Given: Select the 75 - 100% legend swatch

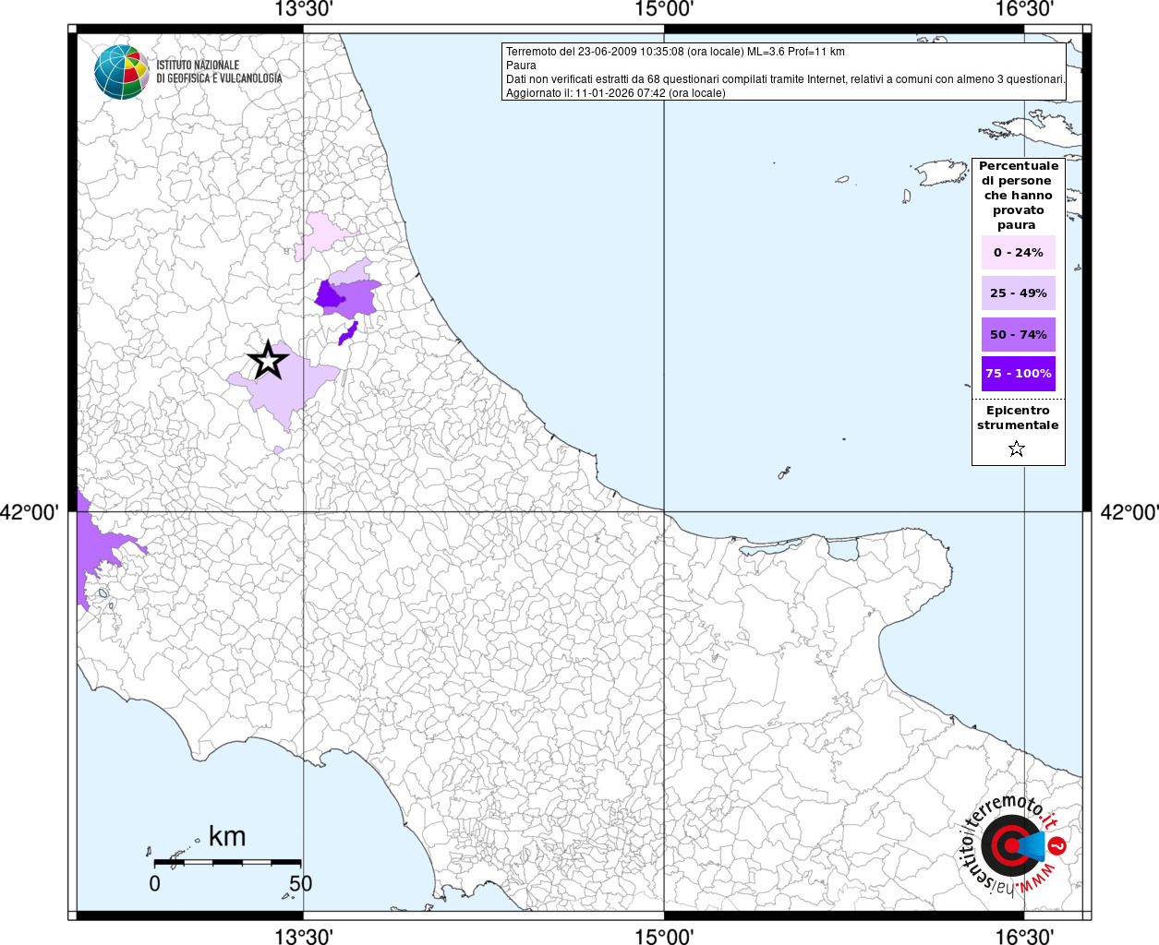Looking at the screenshot, I should 1018,374.
